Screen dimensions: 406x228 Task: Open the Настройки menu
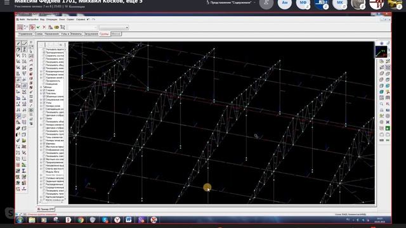coord(32,20)
